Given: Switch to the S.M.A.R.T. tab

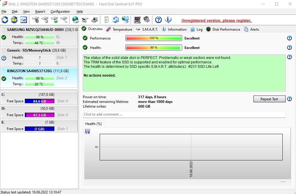Looking at the screenshot, I should (x=147, y=29).
